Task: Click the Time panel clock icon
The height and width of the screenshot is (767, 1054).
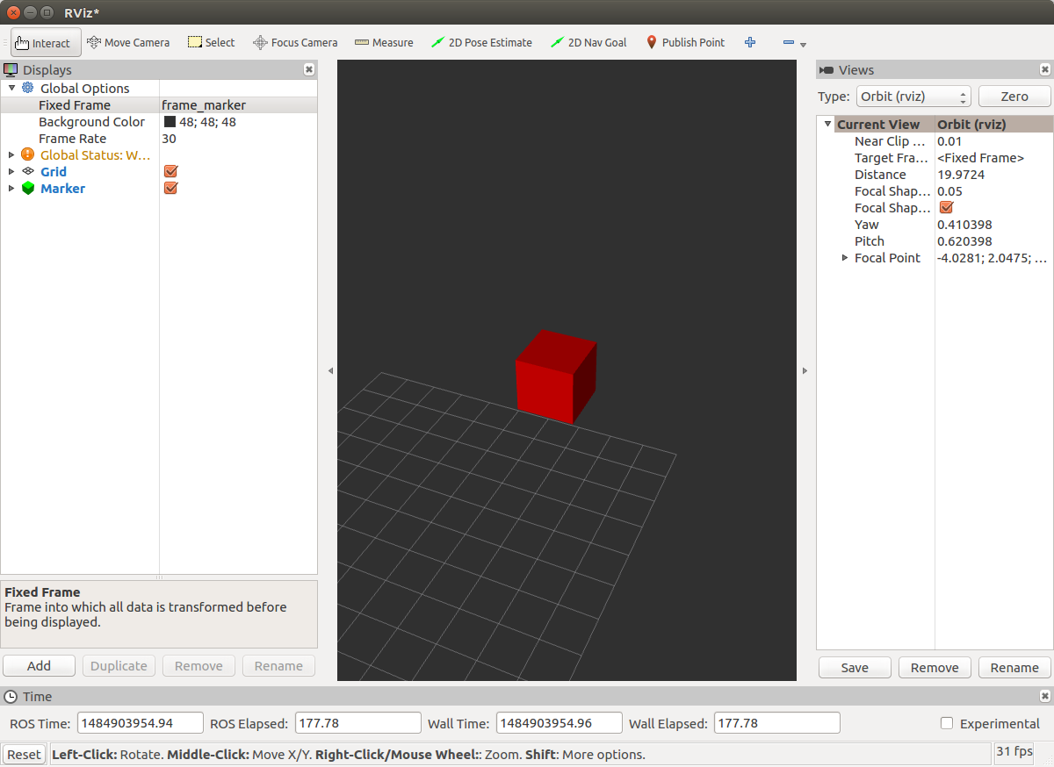Action: tap(11, 696)
